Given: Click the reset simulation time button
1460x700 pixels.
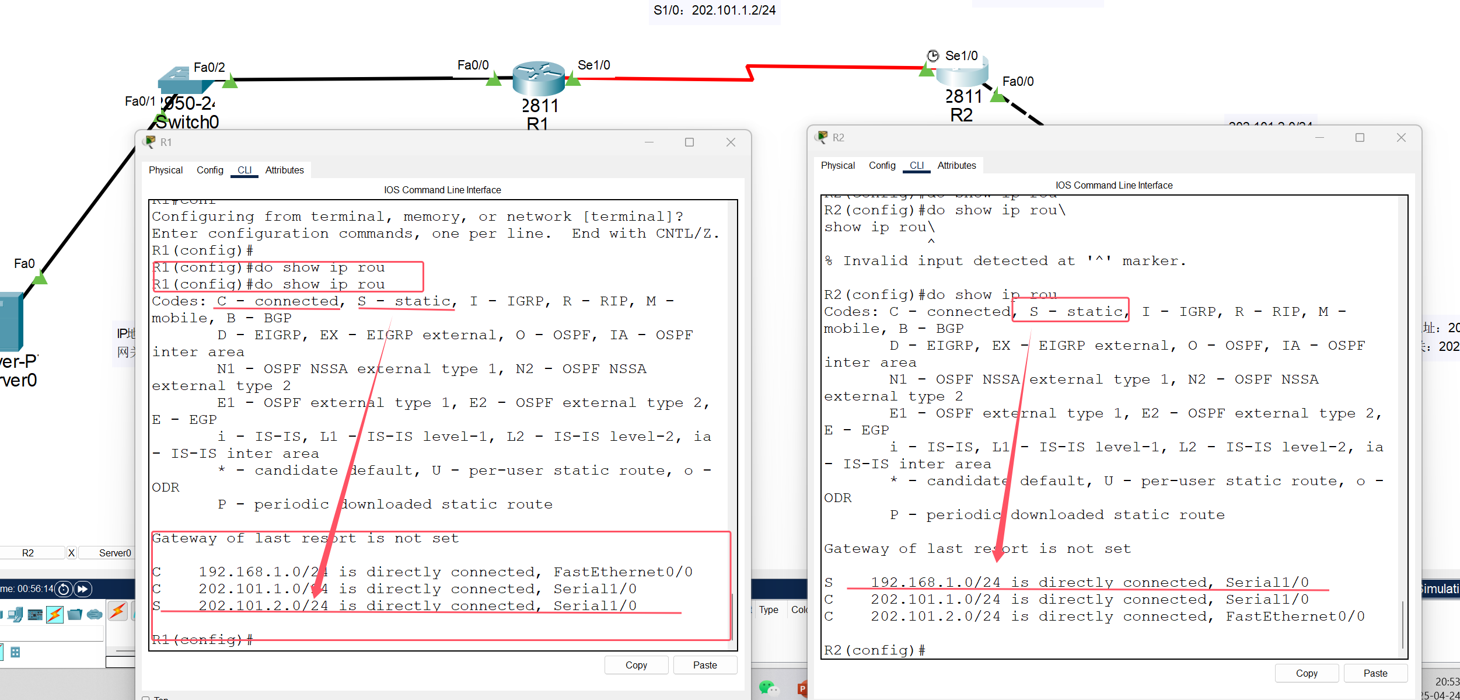Looking at the screenshot, I should point(64,589).
